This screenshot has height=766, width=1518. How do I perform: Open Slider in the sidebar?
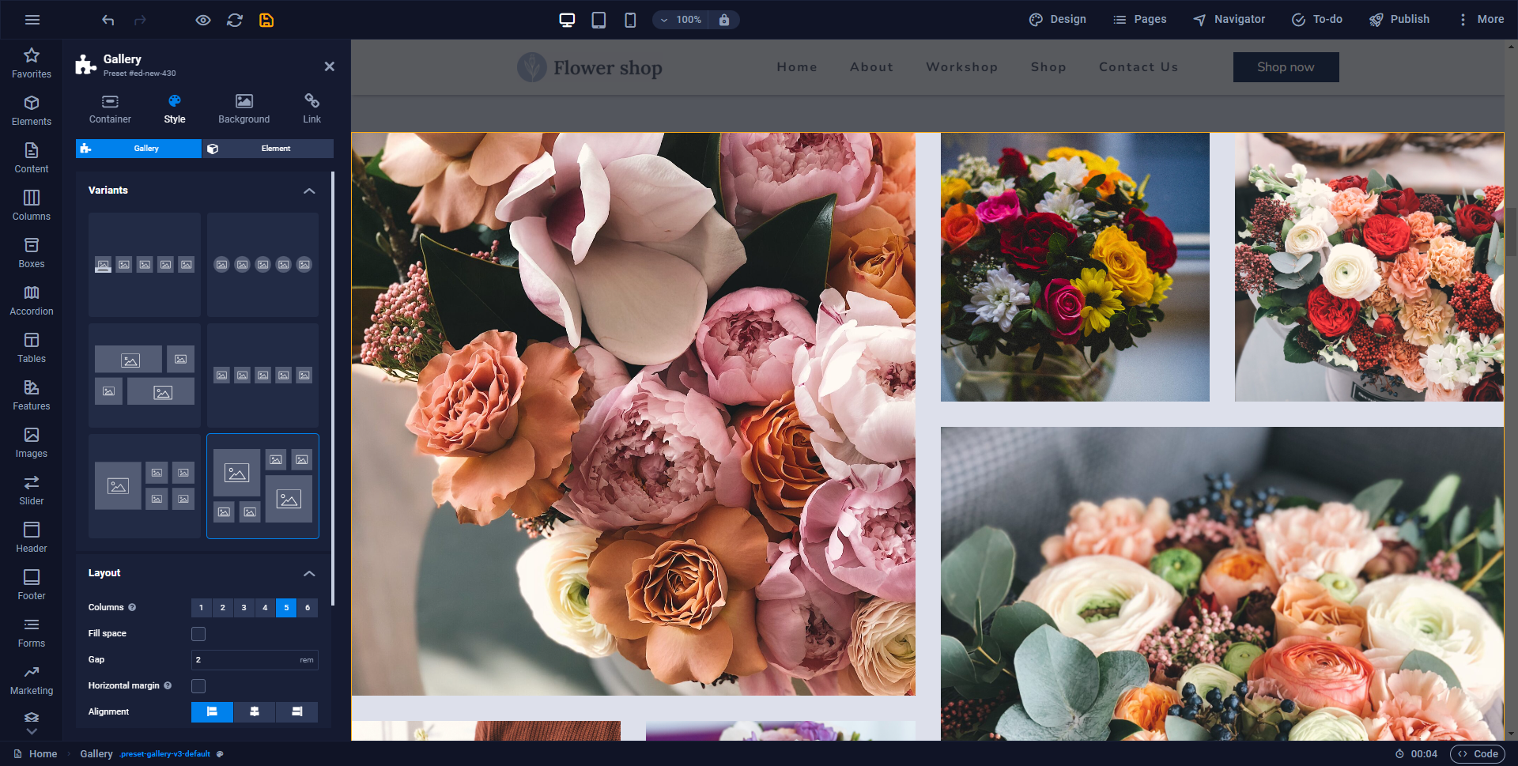32,490
